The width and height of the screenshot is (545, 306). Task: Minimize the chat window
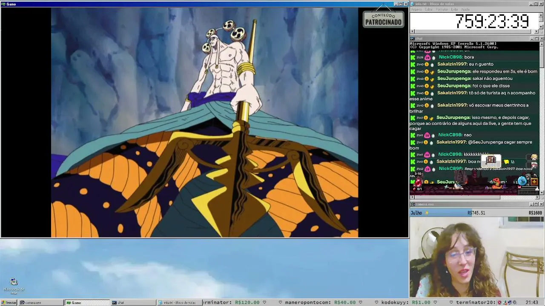pos(531,39)
